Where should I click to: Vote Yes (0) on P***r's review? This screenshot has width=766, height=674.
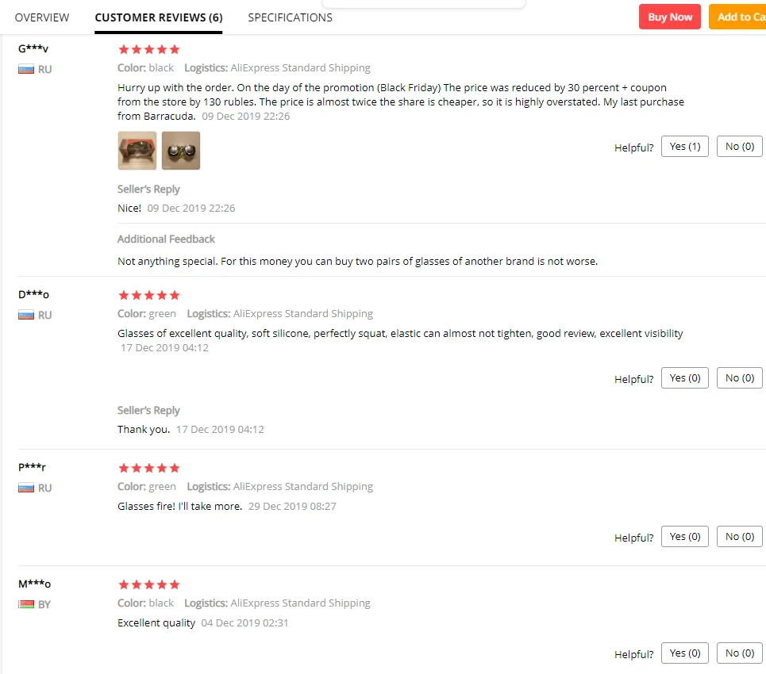(685, 536)
